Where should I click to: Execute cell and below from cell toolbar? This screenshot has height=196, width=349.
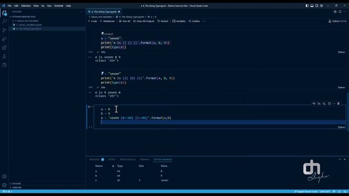click(x=324, y=103)
